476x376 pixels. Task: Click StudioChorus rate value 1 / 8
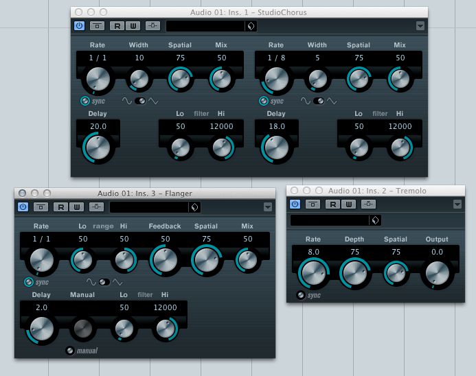coord(276,58)
